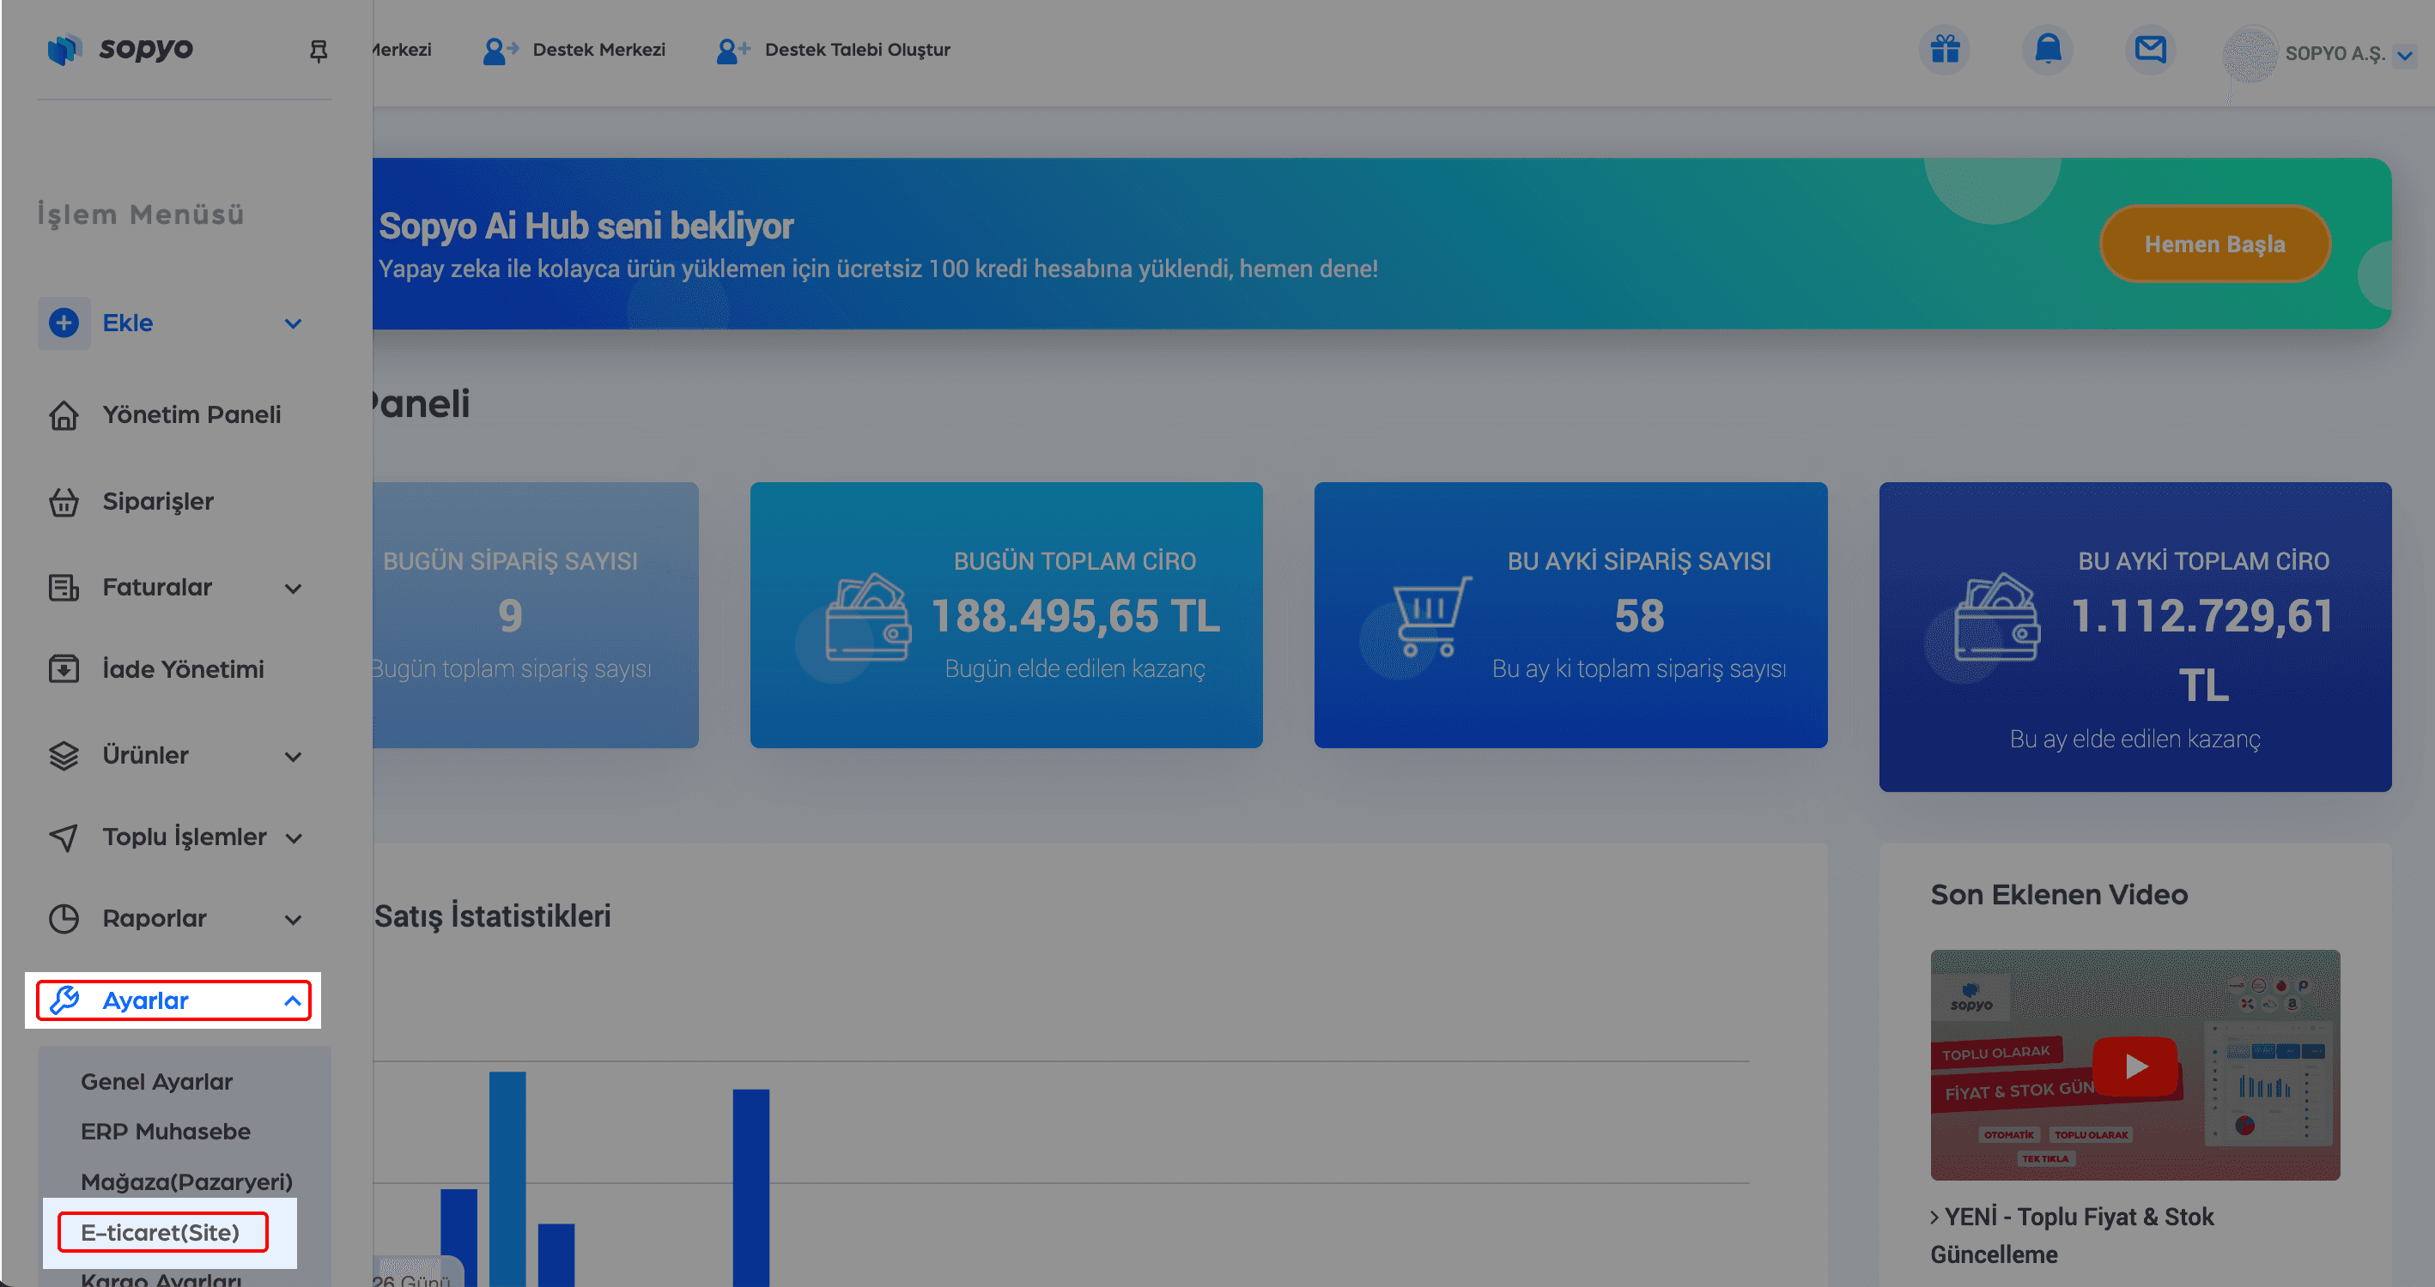This screenshot has height=1287, width=2435.
Task: Expand the Ürünler submenu chevron
Action: pyautogui.click(x=293, y=756)
